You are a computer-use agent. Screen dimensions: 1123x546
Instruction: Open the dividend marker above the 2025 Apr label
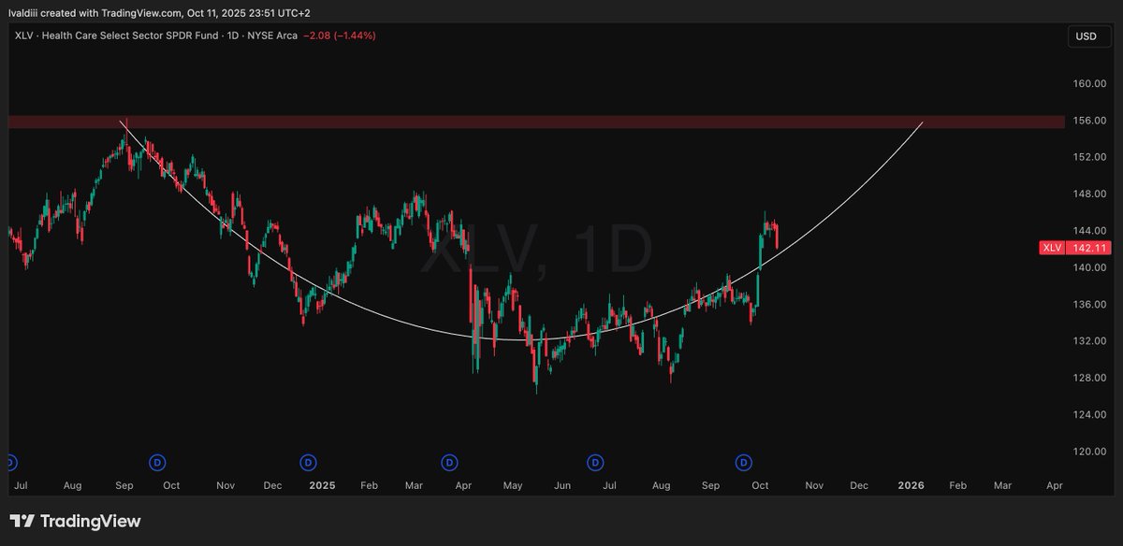(449, 462)
